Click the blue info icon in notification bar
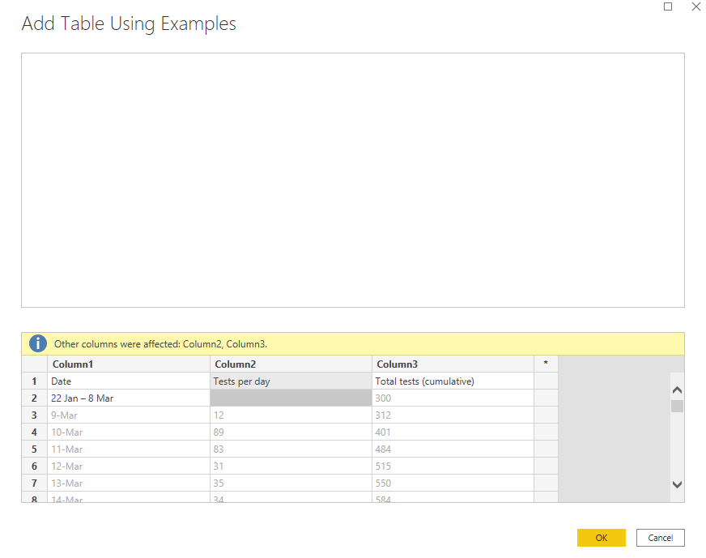 [x=38, y=344]
